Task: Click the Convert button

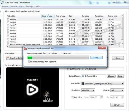Action: [117, 105]
